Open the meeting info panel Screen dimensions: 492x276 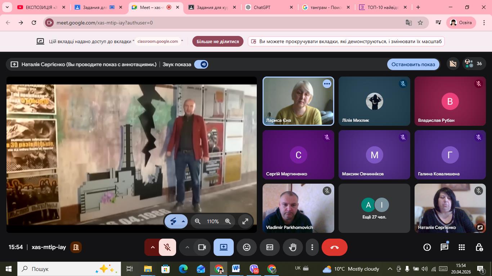click(427, 247)
